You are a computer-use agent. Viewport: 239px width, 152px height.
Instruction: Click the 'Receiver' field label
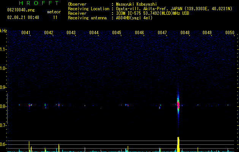77,13
